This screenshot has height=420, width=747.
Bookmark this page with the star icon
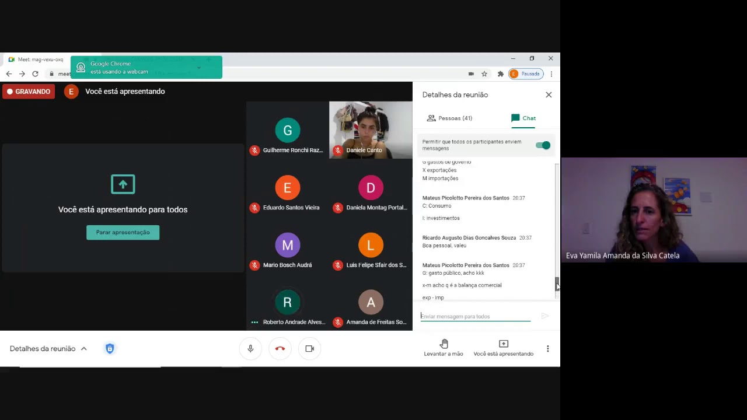coord(484,73)
